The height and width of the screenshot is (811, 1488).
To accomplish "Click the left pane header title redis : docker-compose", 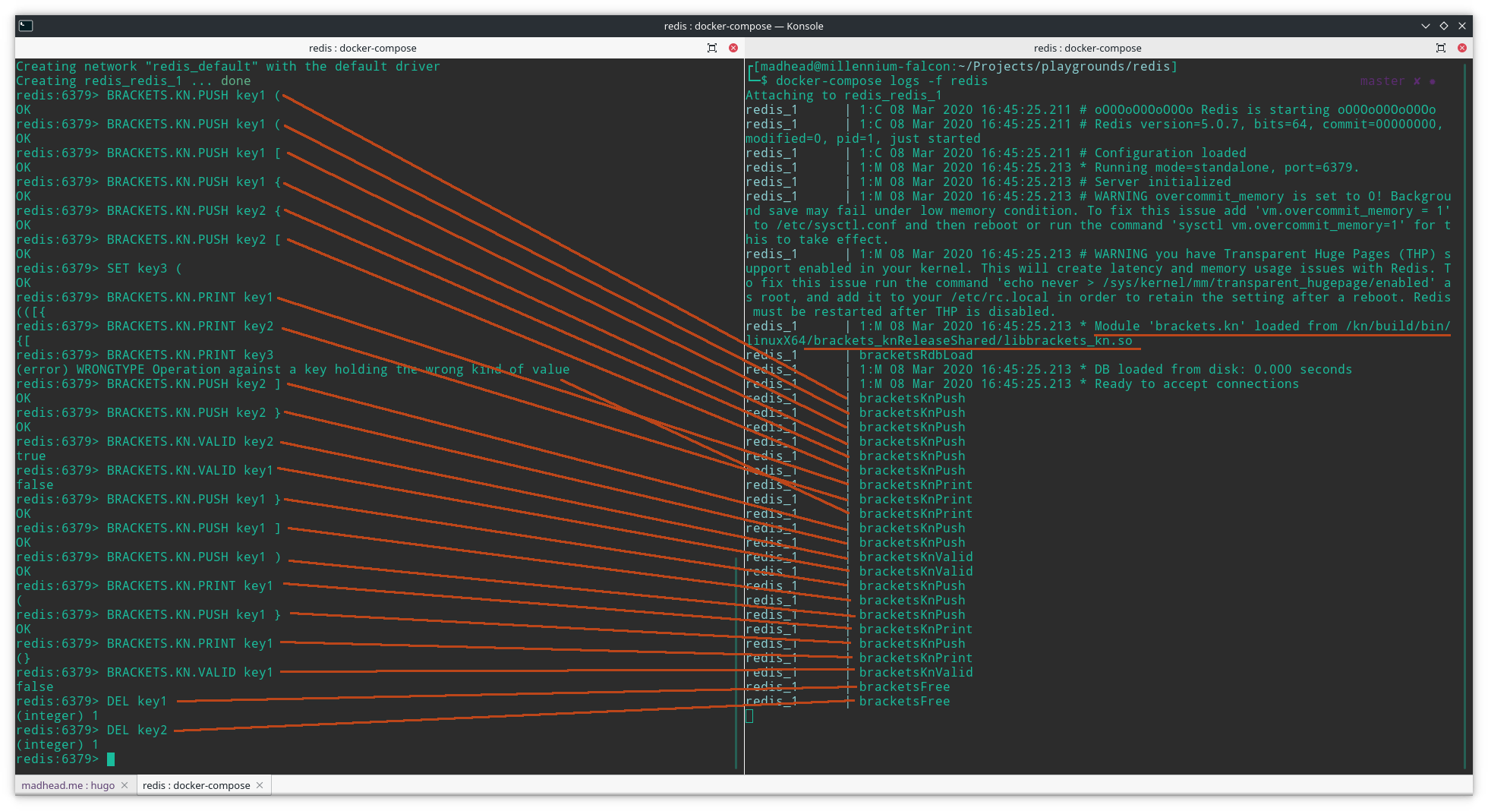I will click(363, 48).
